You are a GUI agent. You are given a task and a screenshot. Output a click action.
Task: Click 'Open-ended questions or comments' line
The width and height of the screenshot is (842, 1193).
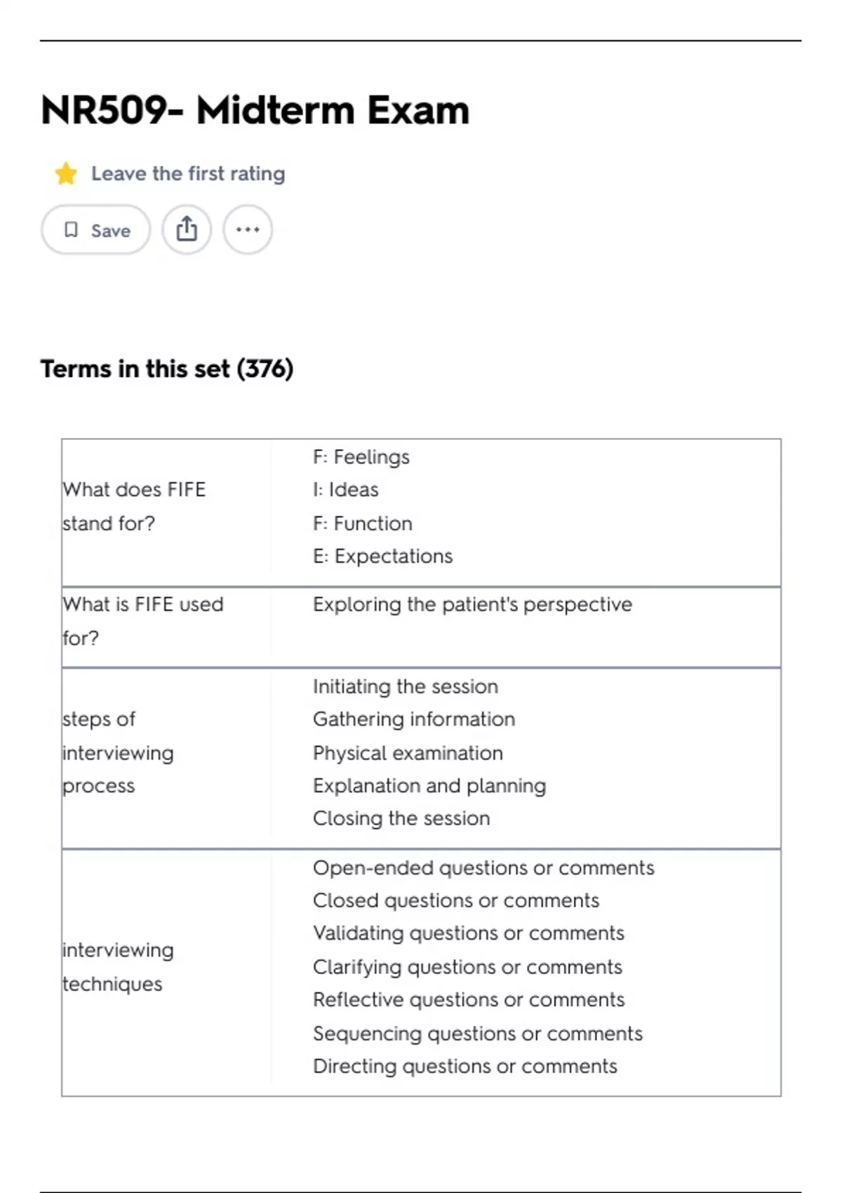tap(483, 868)
